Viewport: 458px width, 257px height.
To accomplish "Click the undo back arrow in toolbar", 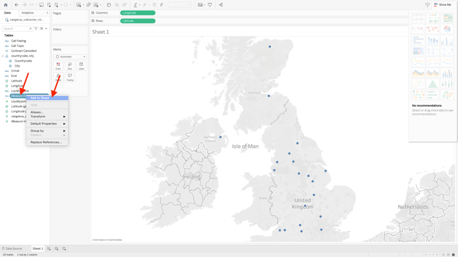I will click(16, 5).
